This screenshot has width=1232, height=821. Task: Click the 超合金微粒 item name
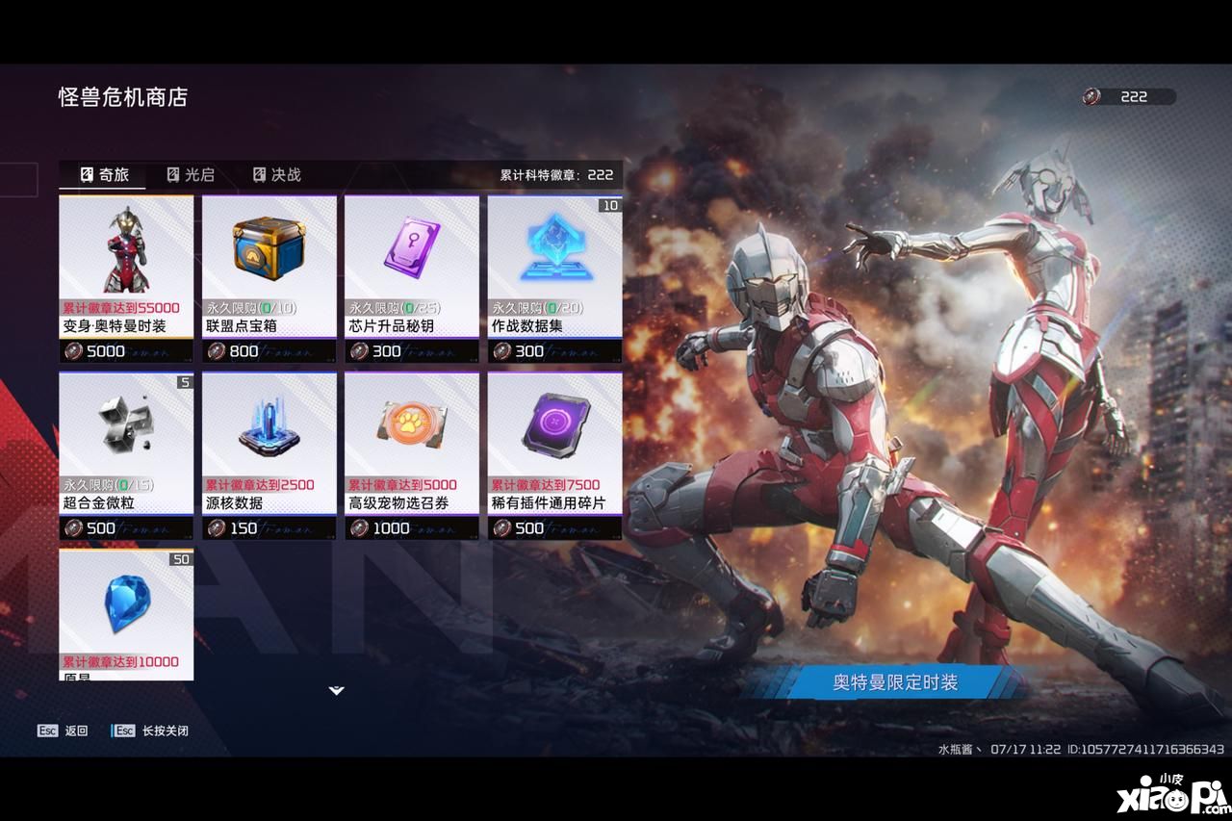pos(99,503)
